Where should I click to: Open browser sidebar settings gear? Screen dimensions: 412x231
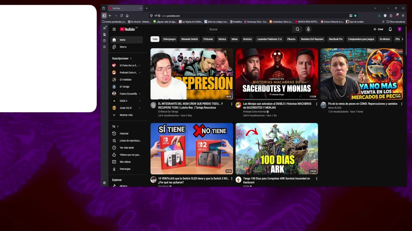(x=104, y=183)
